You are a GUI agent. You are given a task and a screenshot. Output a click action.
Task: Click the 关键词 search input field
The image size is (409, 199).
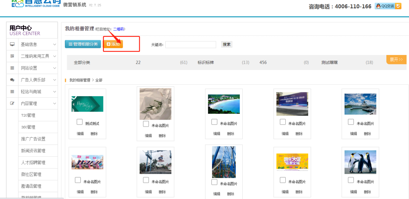tap(190, 45)
